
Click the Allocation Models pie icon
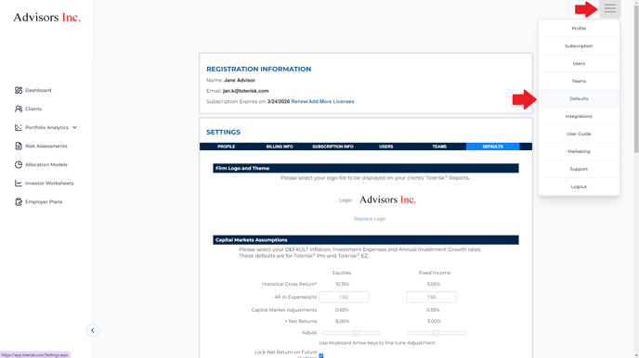pos(19,164)
